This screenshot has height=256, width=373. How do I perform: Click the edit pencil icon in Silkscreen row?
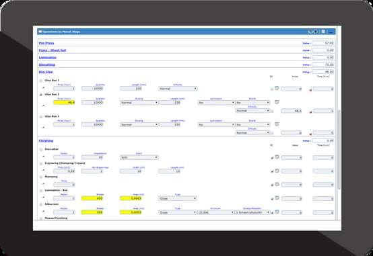coord(272,212)
